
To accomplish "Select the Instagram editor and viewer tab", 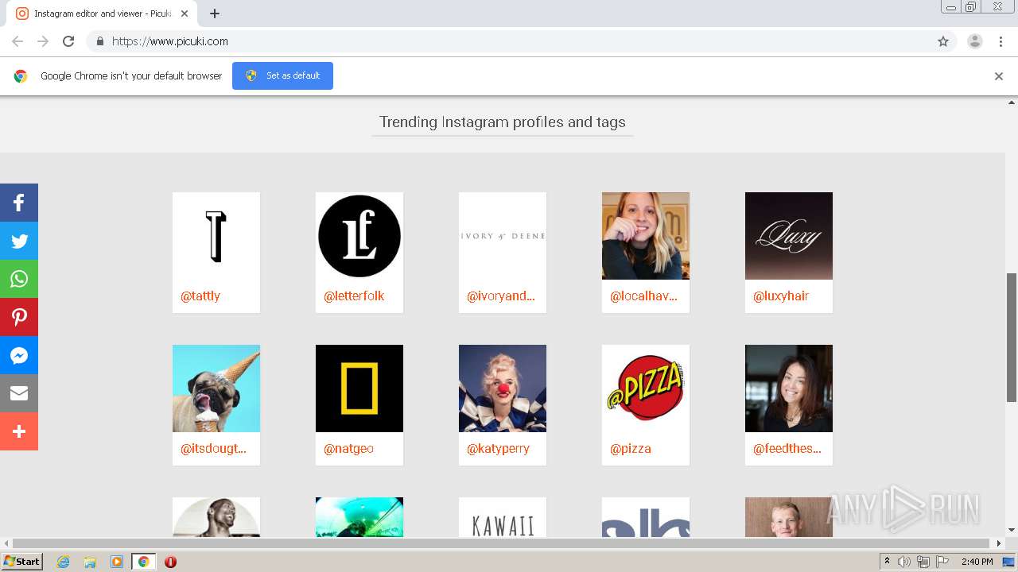I will [x=102, y=14].
